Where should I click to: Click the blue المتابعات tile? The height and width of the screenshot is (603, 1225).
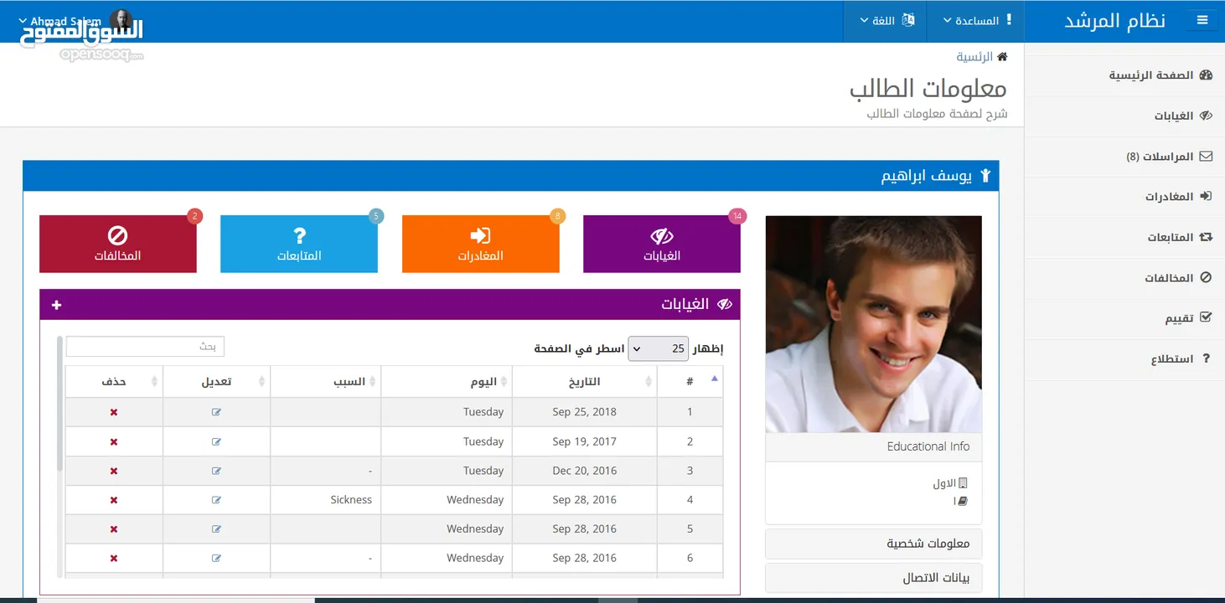[x=299, y=244]
